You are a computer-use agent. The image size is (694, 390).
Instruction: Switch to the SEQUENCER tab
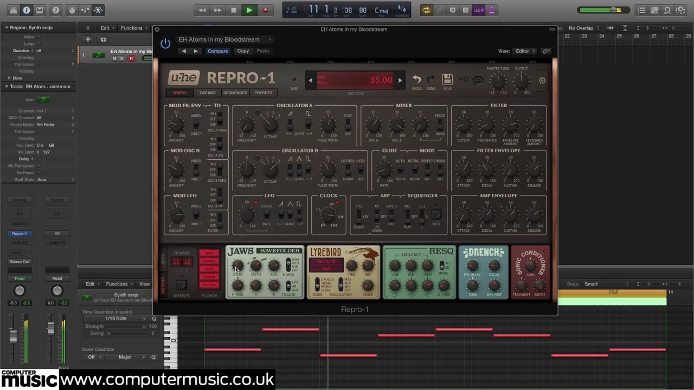(x=235, y=93)
